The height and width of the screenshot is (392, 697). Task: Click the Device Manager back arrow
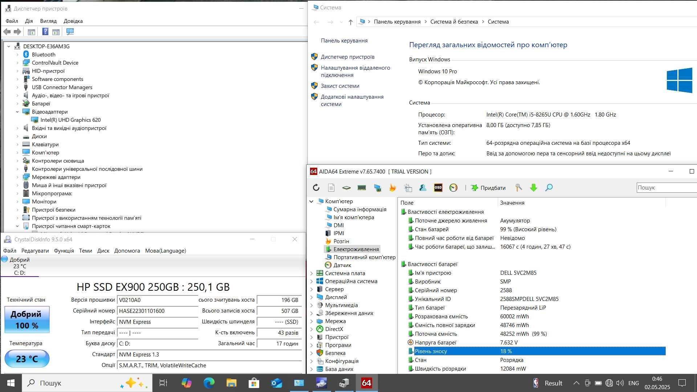[7, 32]
